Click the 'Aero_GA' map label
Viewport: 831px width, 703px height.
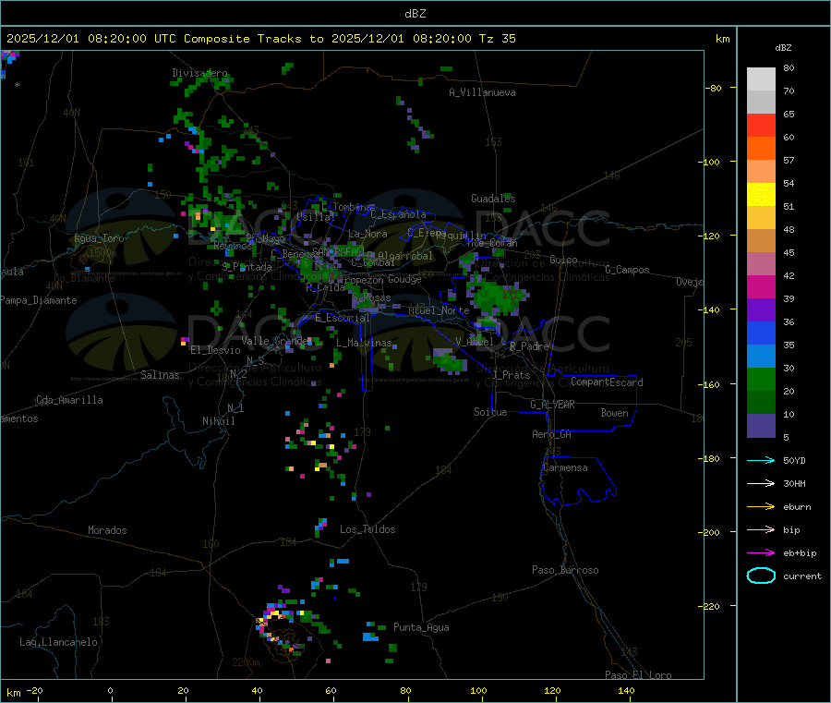[x=551, y=434]
